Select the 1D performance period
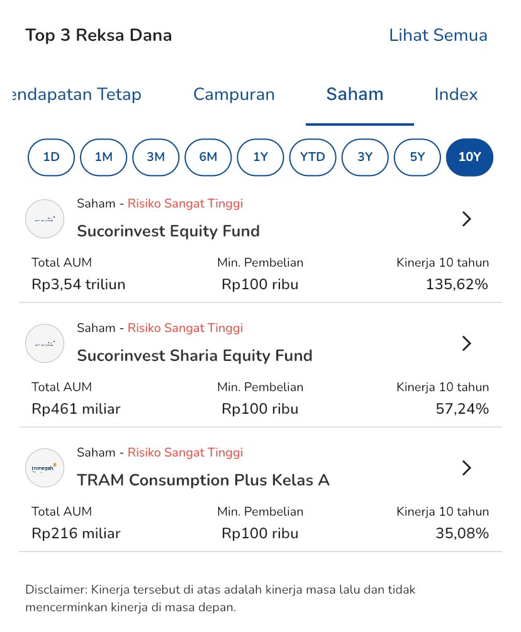The width and height of the screenshot is (521, 632). point(51,157)
